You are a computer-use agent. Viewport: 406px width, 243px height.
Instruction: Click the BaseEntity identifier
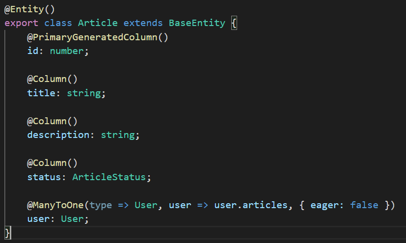[197, 23]
